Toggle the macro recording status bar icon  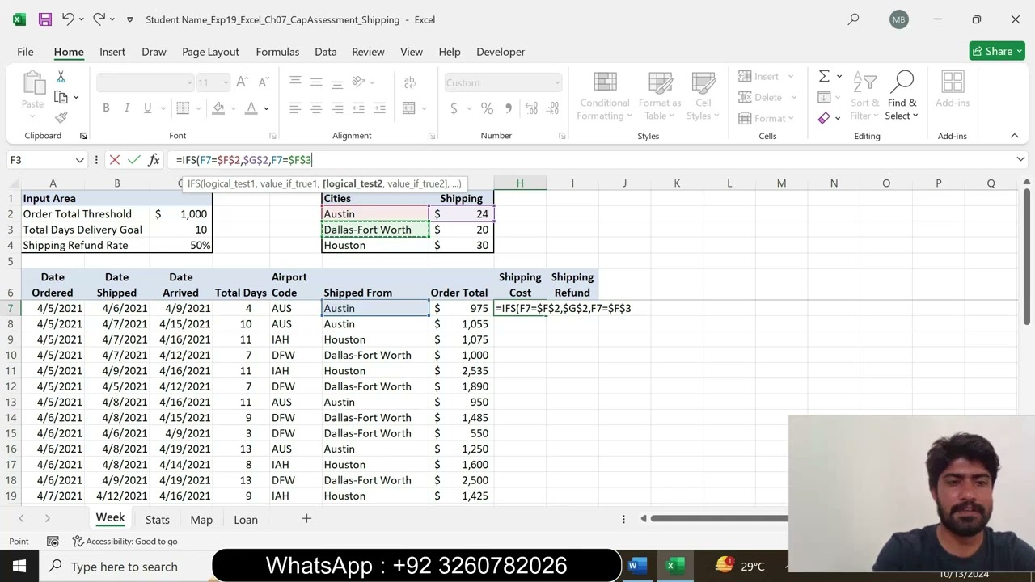pyautogui.click(x=53, y=542)
